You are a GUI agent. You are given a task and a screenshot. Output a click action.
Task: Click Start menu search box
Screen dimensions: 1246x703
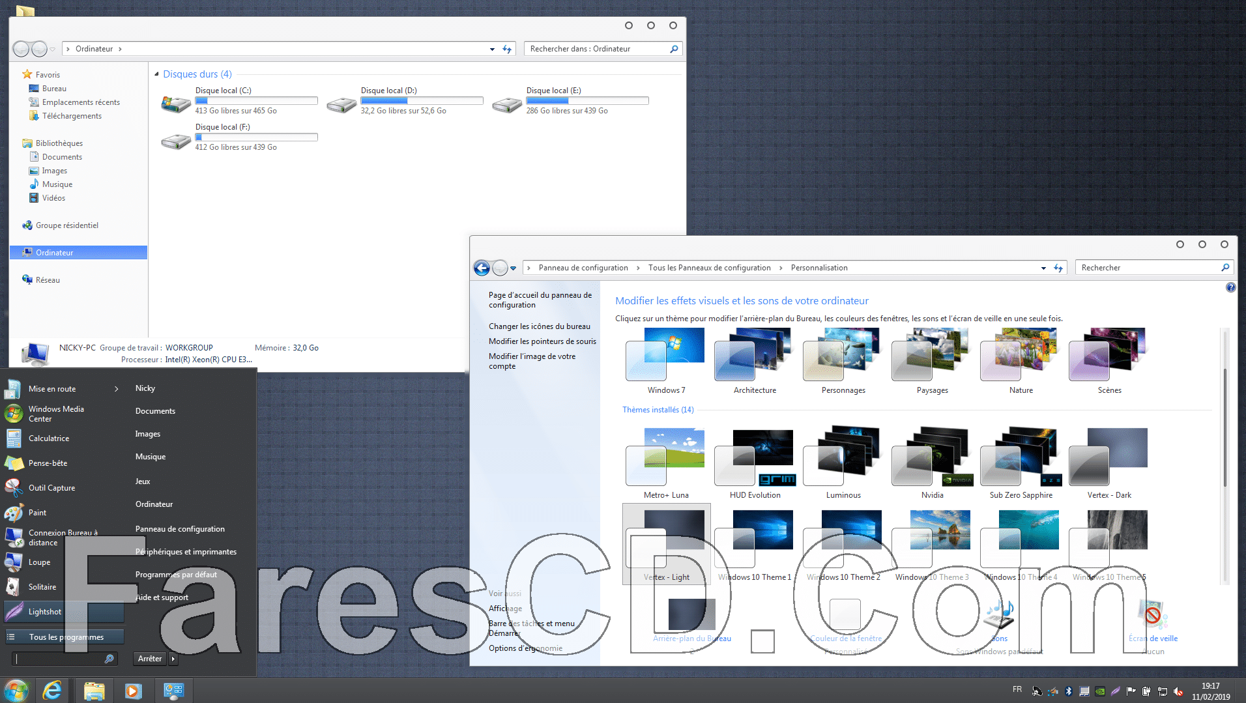[64, 659]
